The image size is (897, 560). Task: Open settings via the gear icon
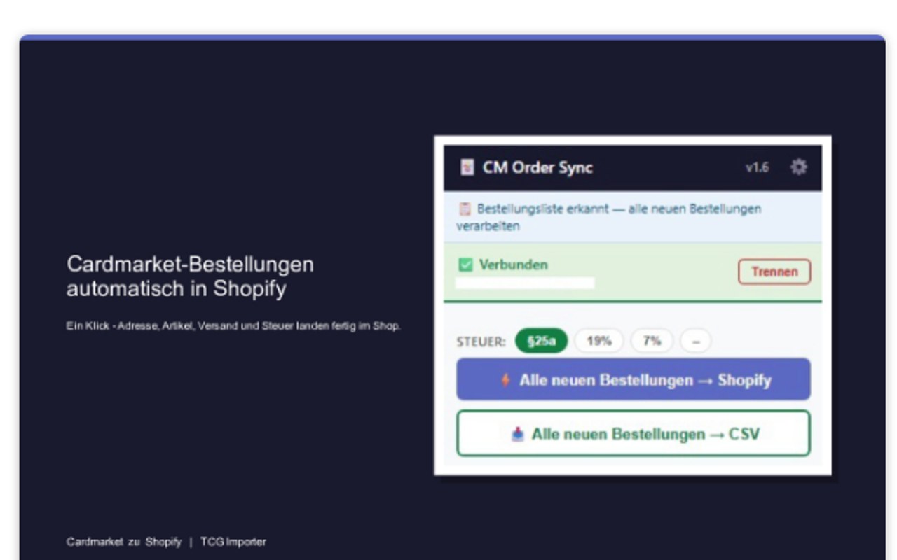(798, 167)
